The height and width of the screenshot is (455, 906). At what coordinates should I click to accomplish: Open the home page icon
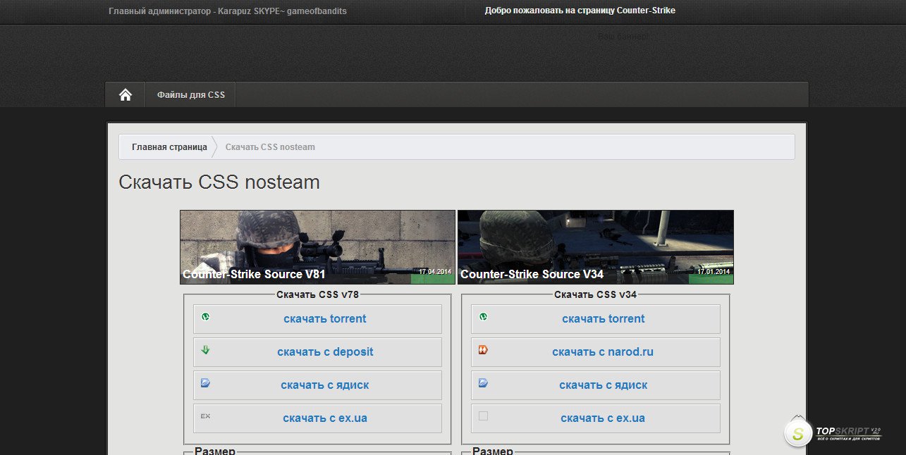click(126, 94)
